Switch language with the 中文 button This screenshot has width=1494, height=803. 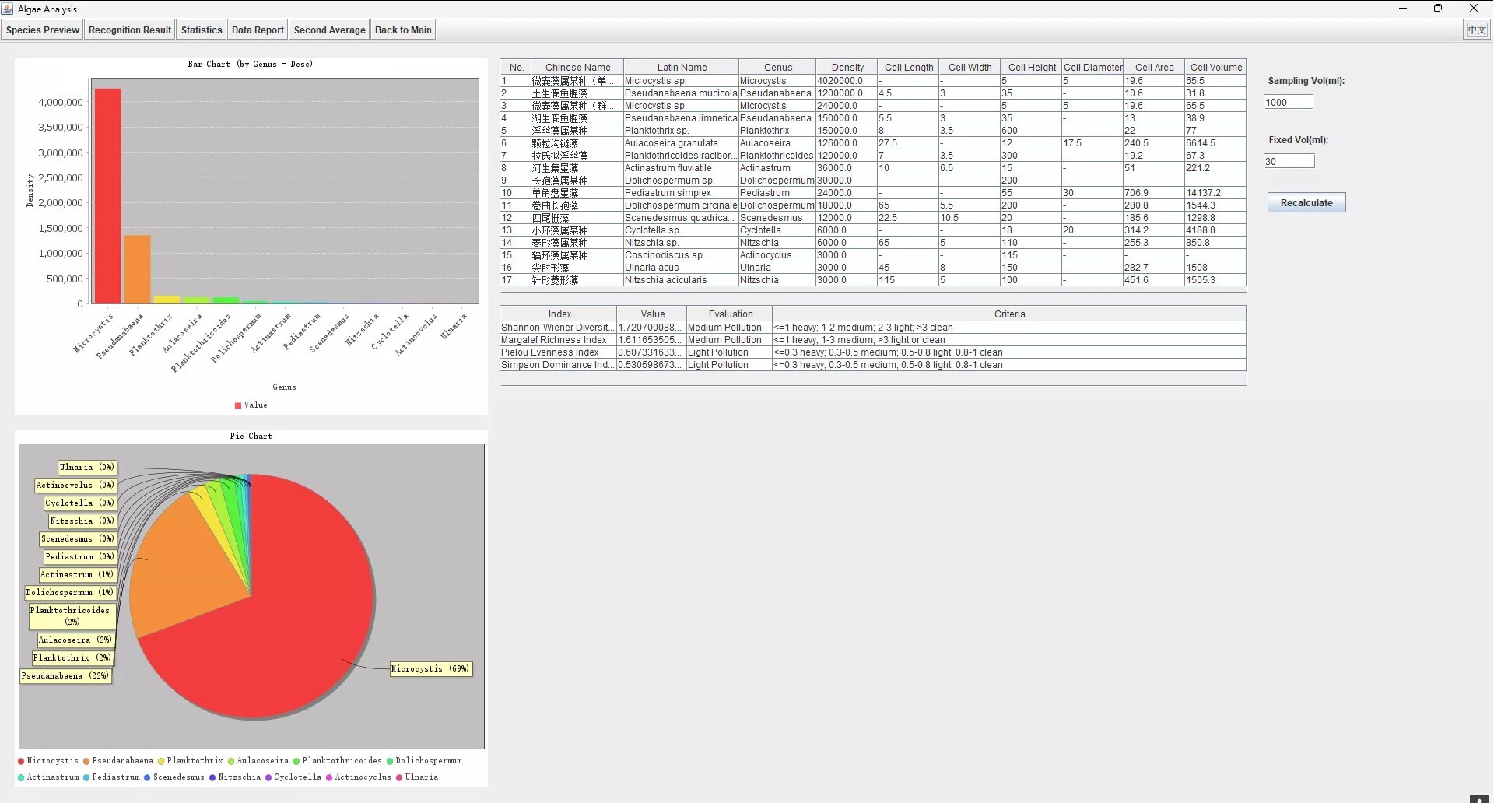click(x=1476, y=30)
